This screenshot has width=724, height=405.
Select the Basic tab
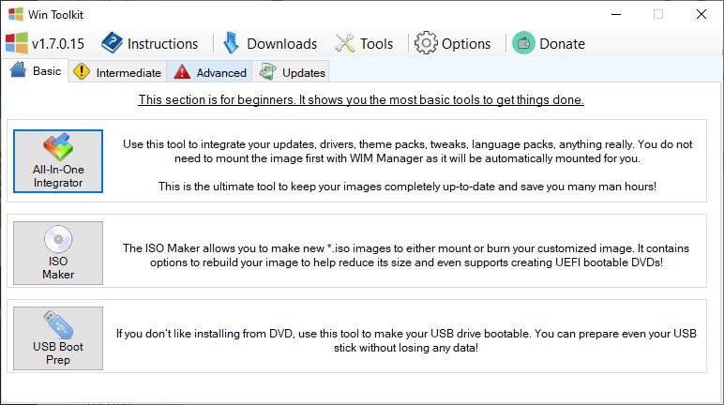35,70
